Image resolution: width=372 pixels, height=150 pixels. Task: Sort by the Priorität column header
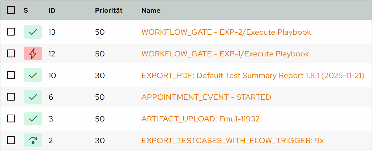tap(109, 10)
